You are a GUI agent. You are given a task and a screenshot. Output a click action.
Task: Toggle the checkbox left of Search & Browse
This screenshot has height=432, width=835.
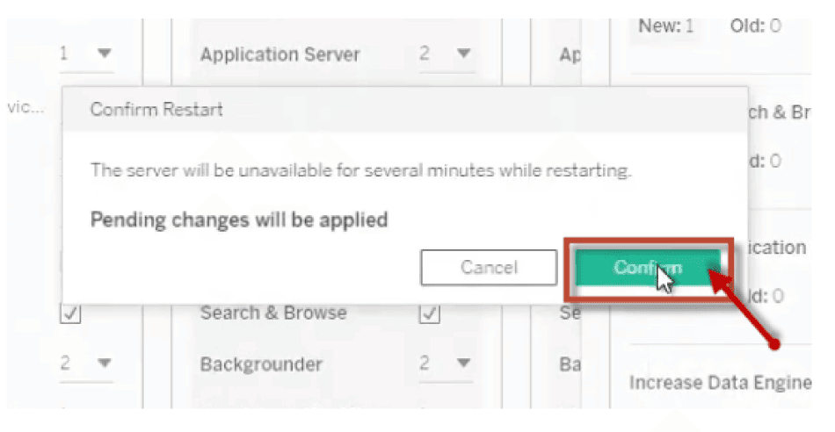[72, 314]
